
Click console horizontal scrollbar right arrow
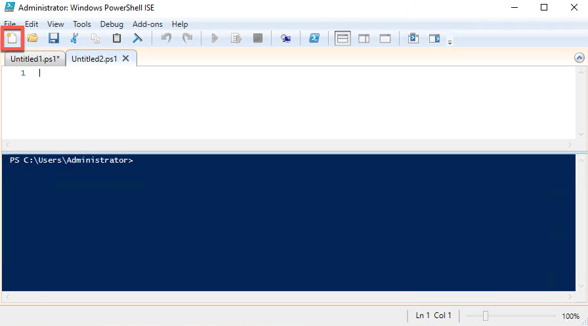pos(570,296)
